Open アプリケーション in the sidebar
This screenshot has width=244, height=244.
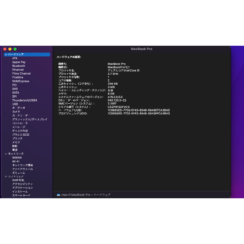tap(22, 188)
